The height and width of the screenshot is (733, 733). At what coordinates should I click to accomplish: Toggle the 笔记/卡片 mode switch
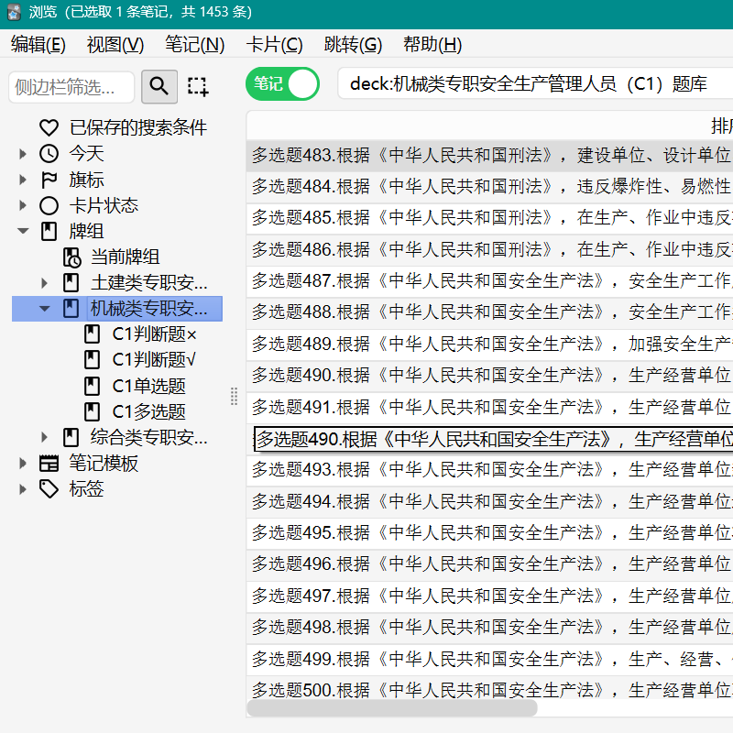[x=282, y=84]
